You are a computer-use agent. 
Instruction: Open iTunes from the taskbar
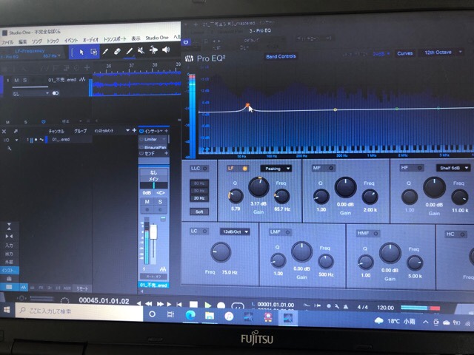[x=229, y=317]
